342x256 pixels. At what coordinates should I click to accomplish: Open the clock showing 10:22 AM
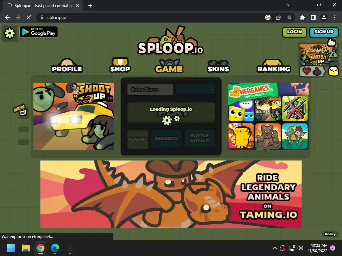318,248
